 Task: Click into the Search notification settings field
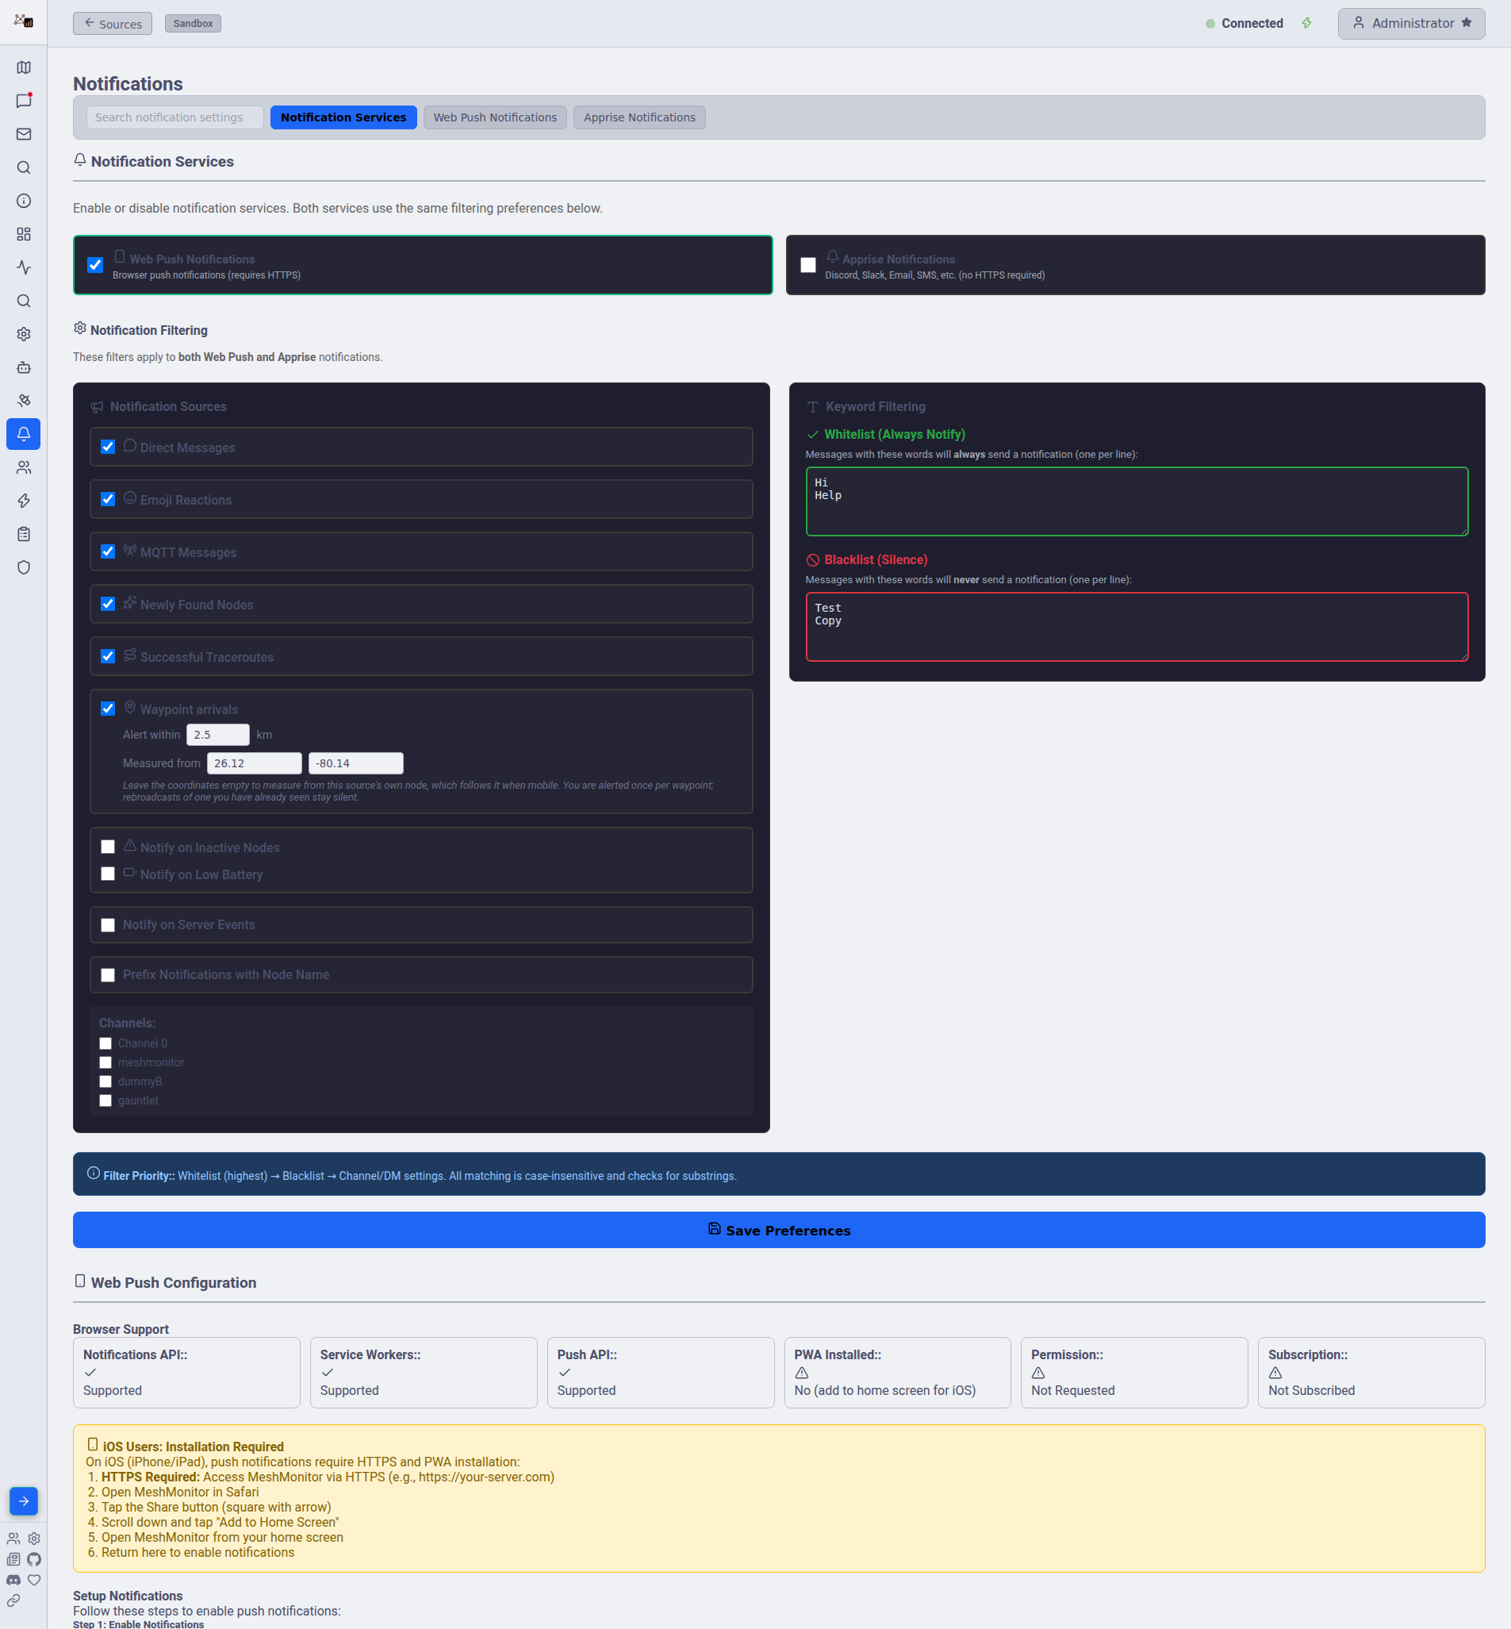pos(175,117)
